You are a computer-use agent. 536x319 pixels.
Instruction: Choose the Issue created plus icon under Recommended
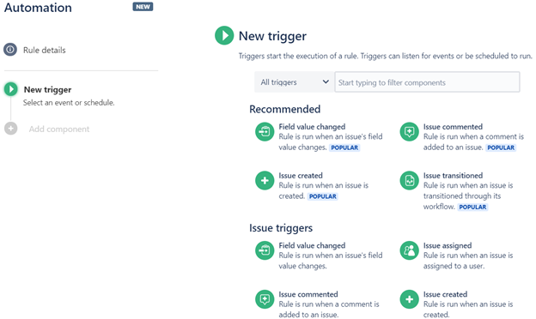[x=265, y=180]
